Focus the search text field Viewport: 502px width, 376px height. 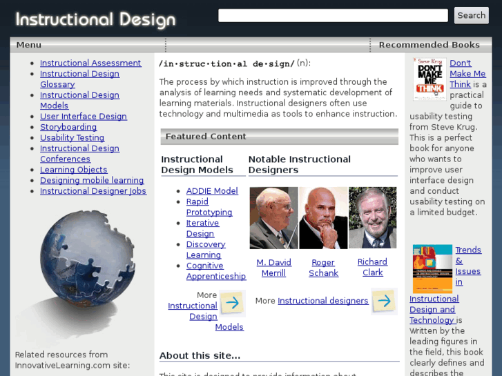point(333,15)
